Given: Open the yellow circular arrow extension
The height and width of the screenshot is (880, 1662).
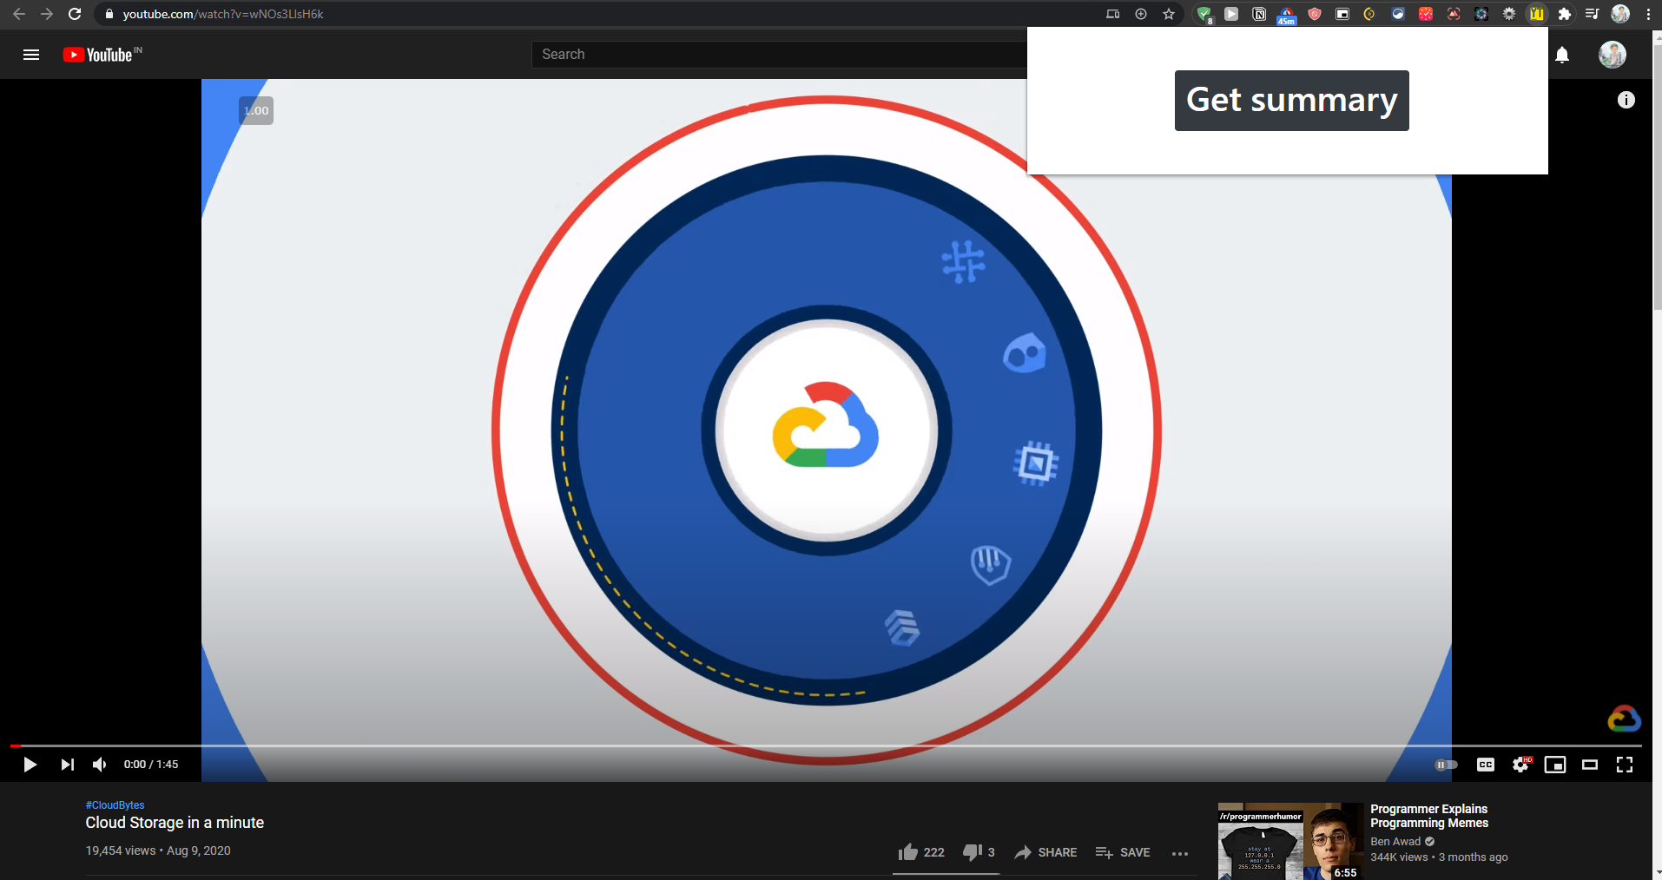Looking at the screenshot, I should (1370, 14).
